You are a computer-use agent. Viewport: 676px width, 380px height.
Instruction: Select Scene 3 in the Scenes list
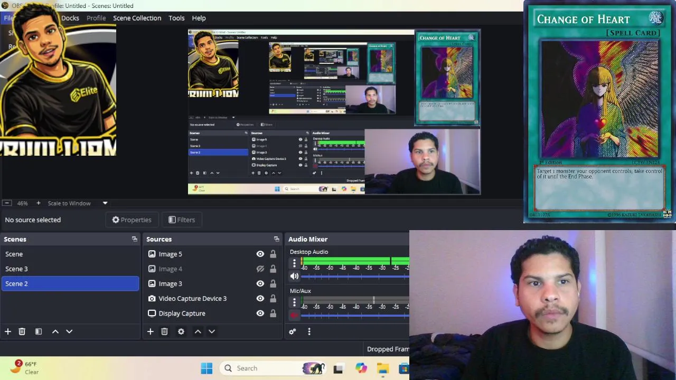(70, 269)
